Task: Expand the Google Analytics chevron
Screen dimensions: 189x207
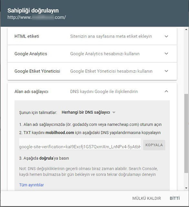Action: [x=166, y=54]
